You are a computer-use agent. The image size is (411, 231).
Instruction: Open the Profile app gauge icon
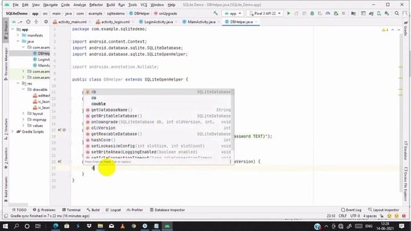tap(328, 13)
